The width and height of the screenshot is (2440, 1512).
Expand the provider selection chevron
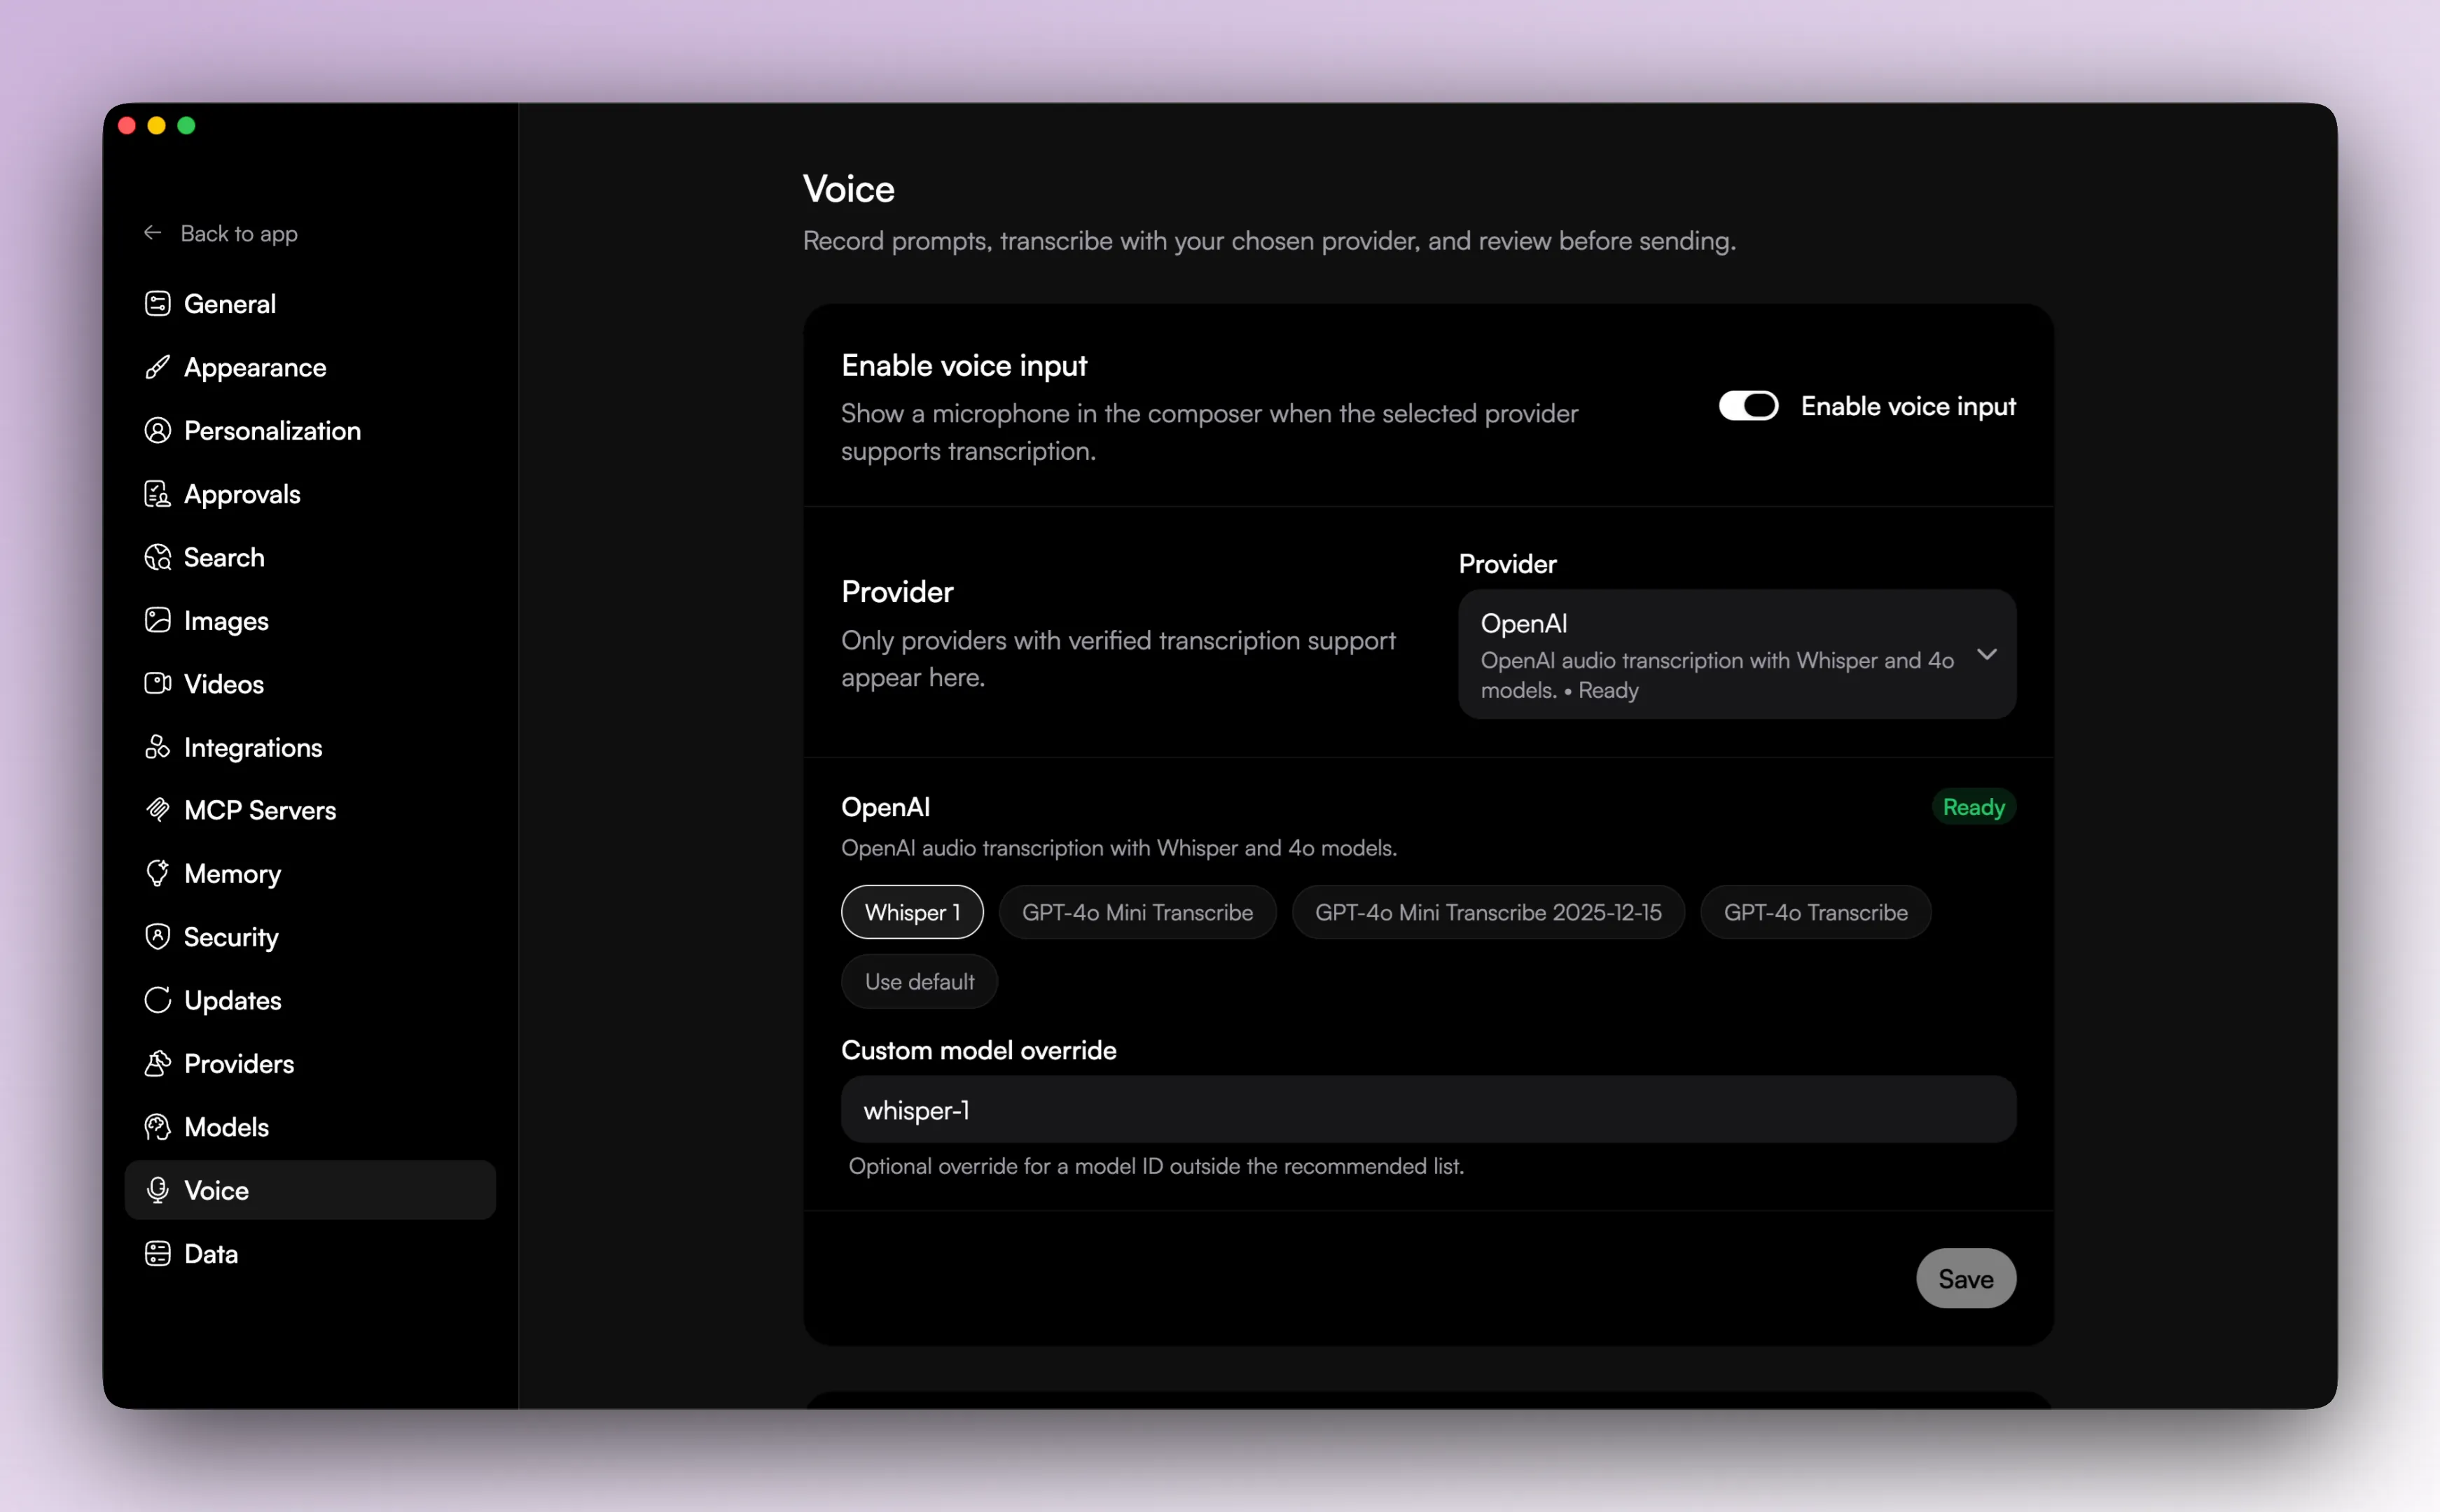coord(1987,654)
